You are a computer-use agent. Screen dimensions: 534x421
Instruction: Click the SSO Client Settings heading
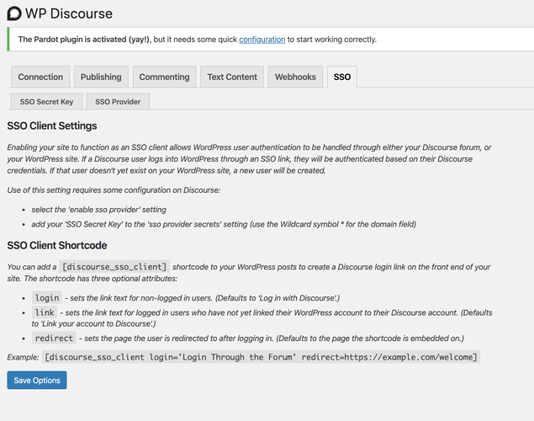52,125
